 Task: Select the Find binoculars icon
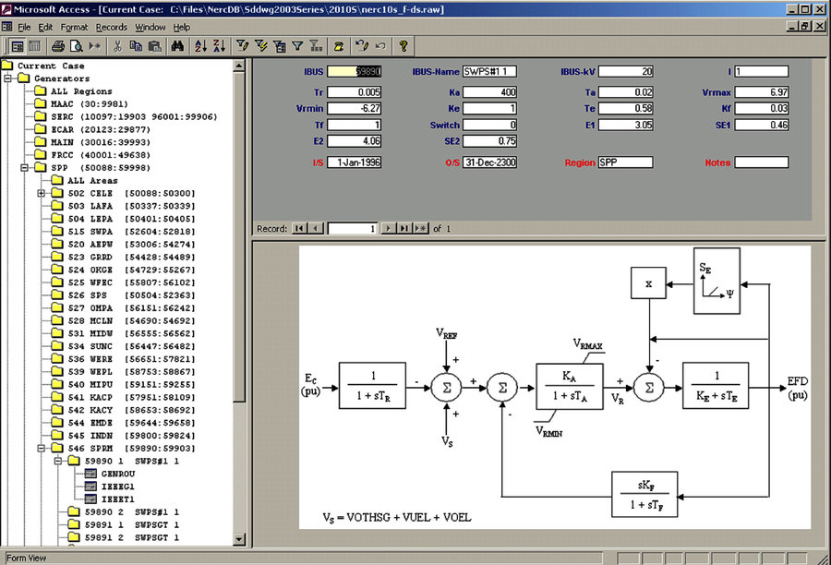(x=177, y=45)
